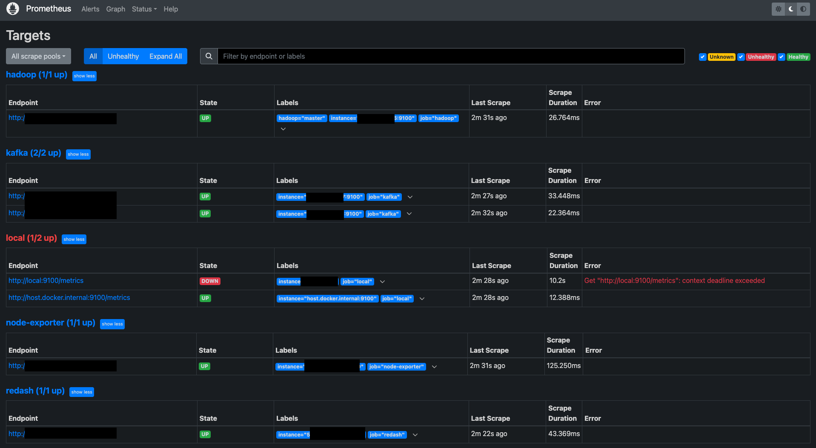The image size is (816, 448).
Task: Open the All scrape pools dropdown
Action: point(38,56)
